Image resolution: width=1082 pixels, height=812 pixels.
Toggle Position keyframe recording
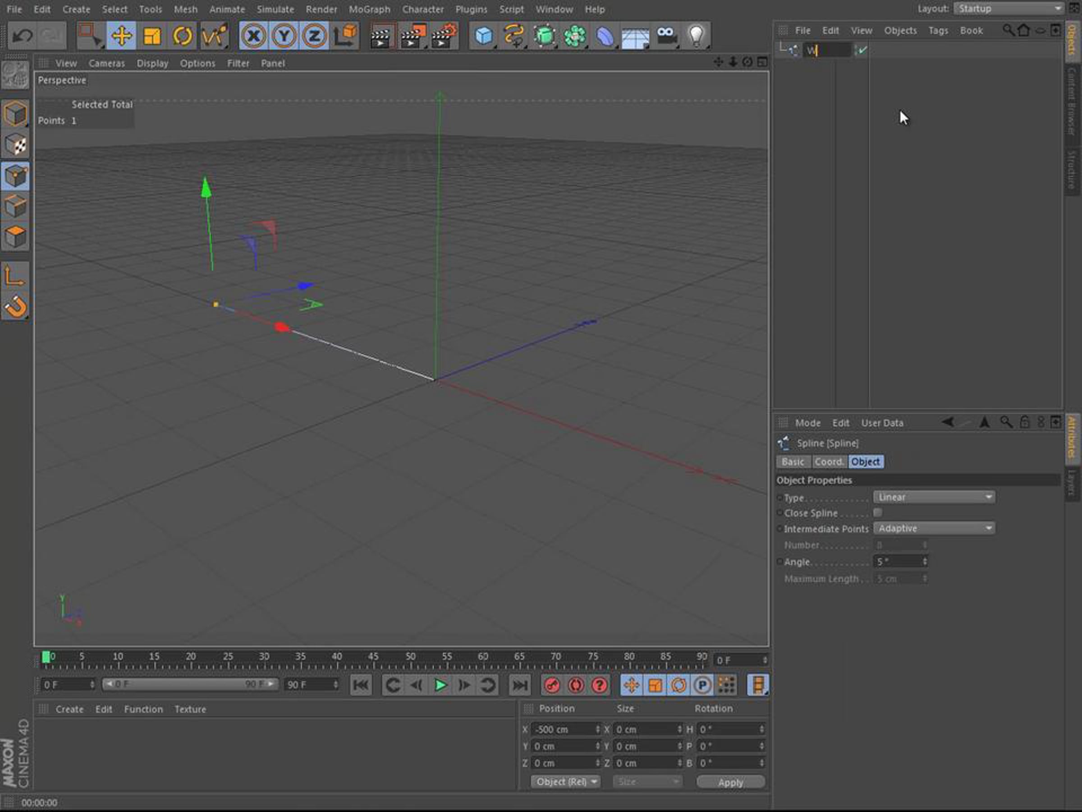click(632, 685)
